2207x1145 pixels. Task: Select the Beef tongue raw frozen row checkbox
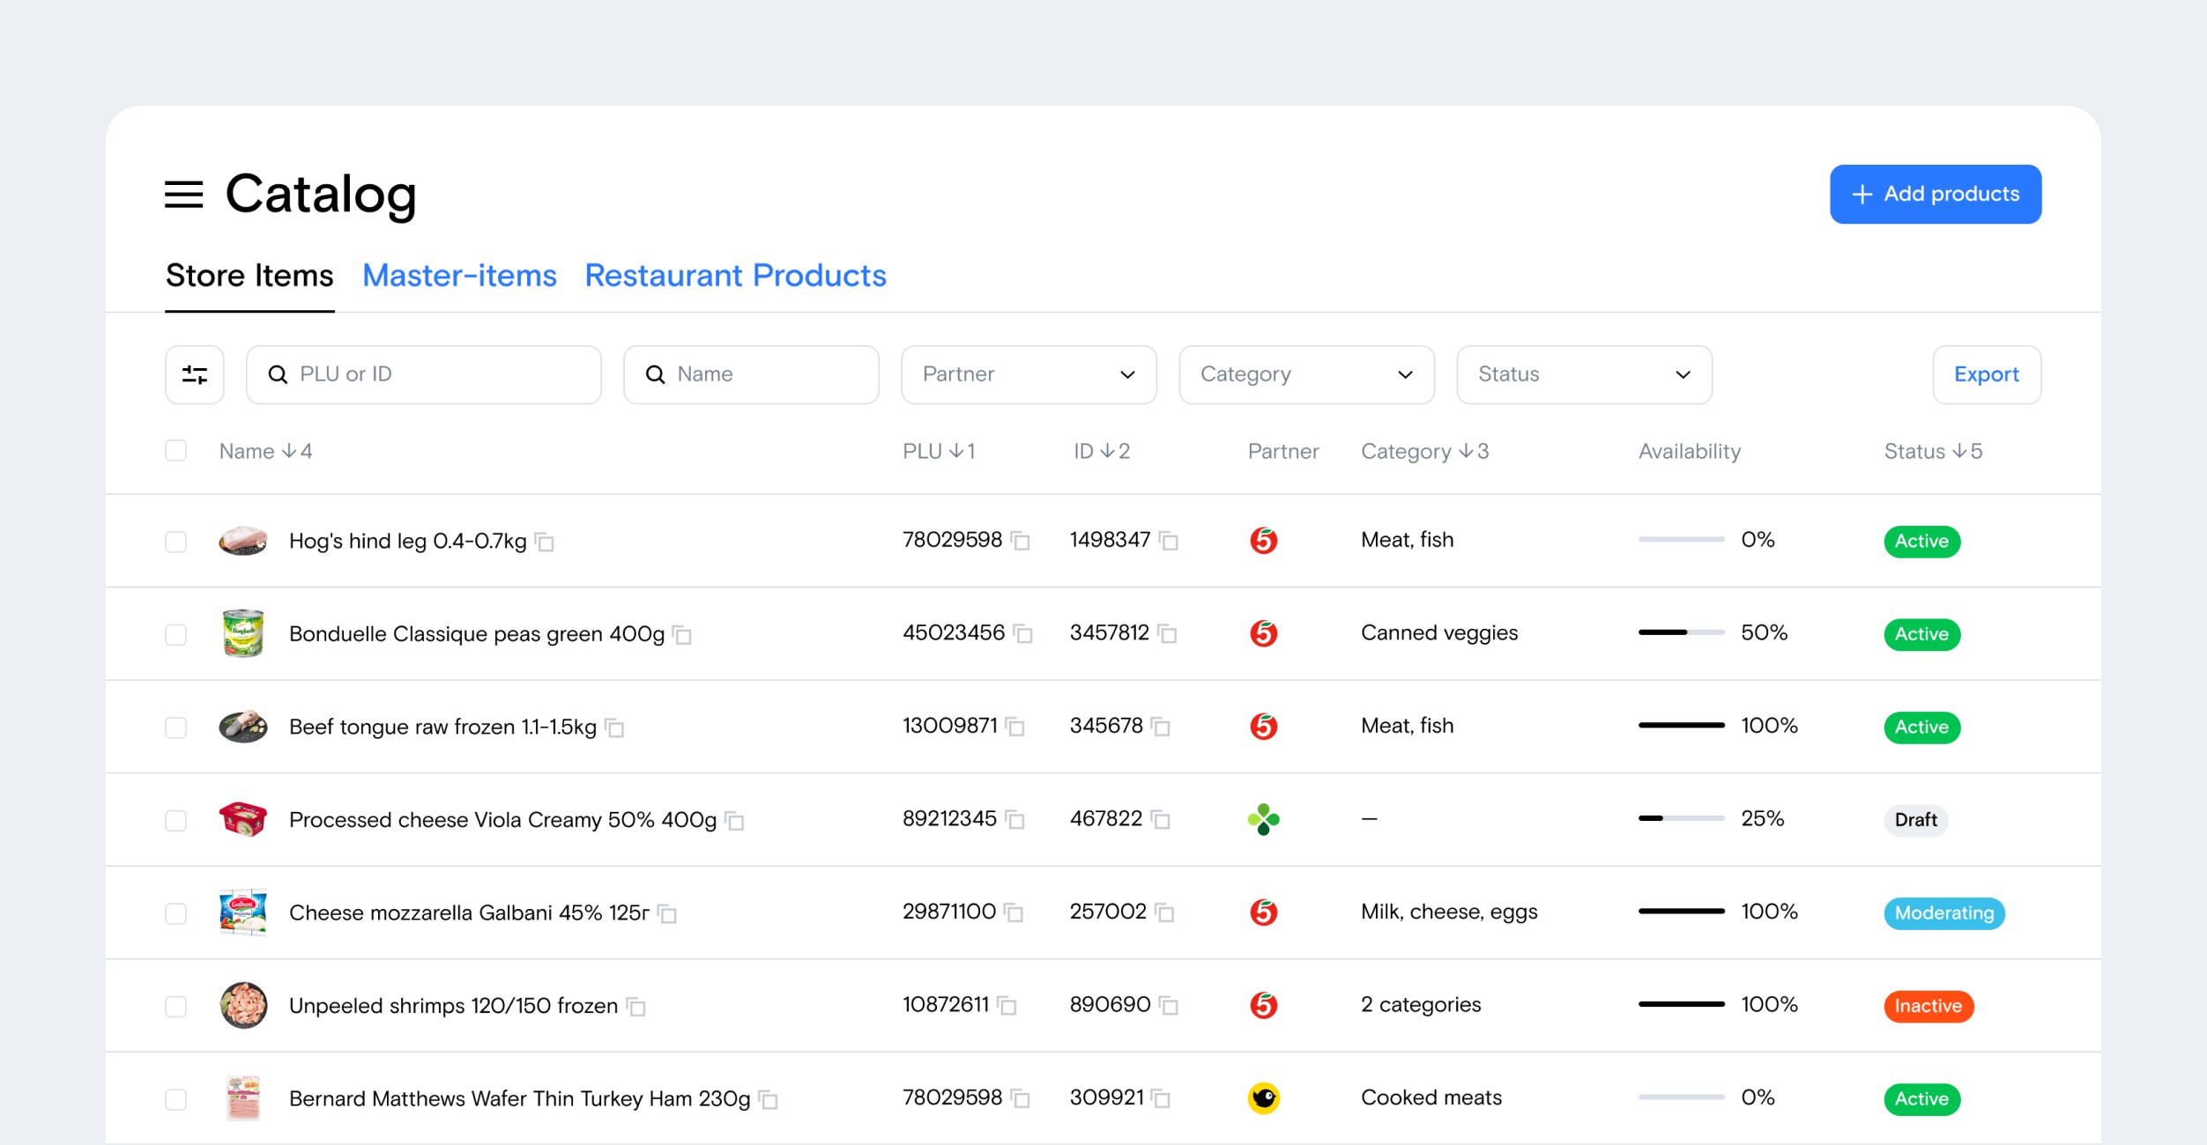[176, 727]
